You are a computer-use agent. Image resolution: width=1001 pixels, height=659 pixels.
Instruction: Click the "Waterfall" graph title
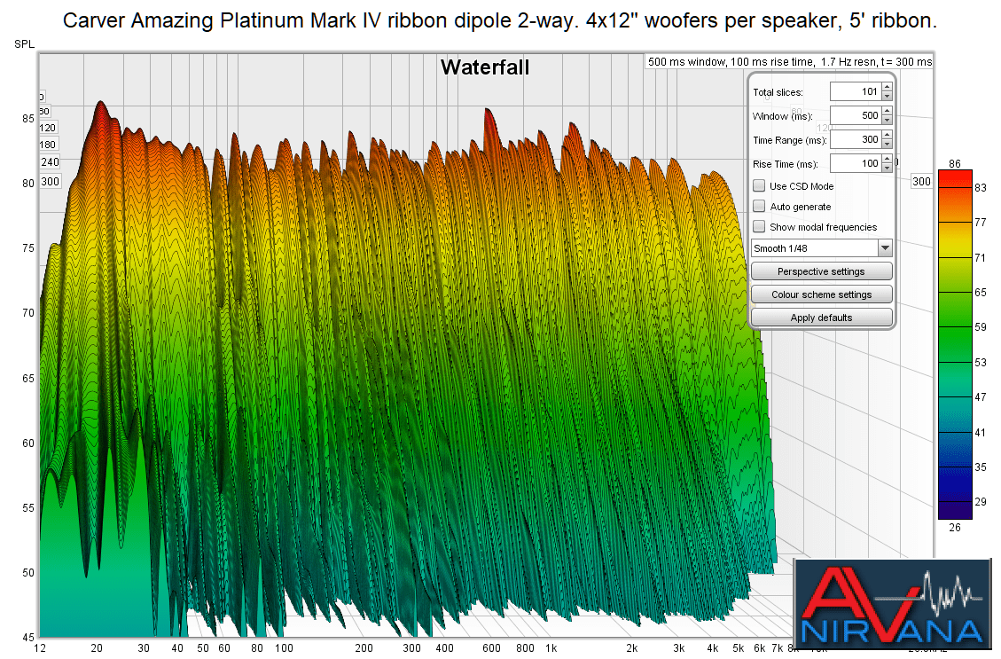485,67
